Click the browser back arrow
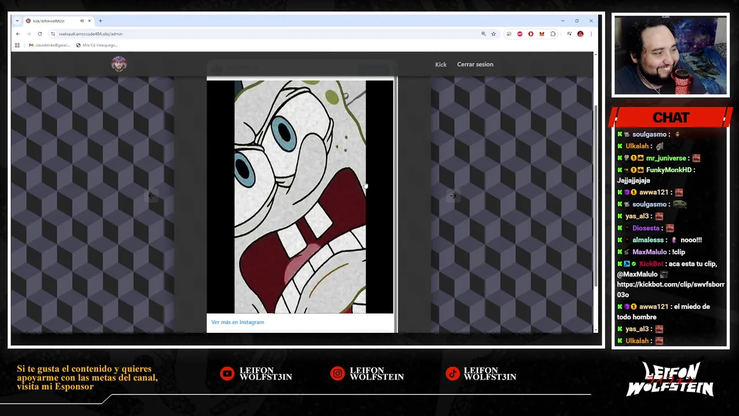The image size is (739, 416). point(17,34)
